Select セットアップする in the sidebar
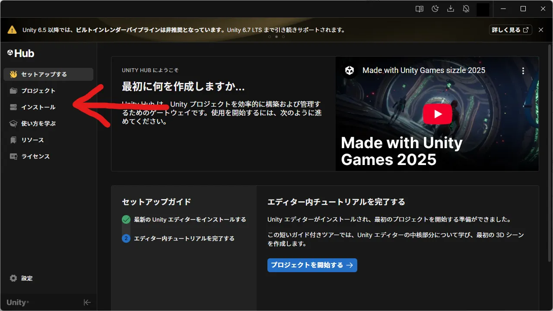 [x=42, y=74]
